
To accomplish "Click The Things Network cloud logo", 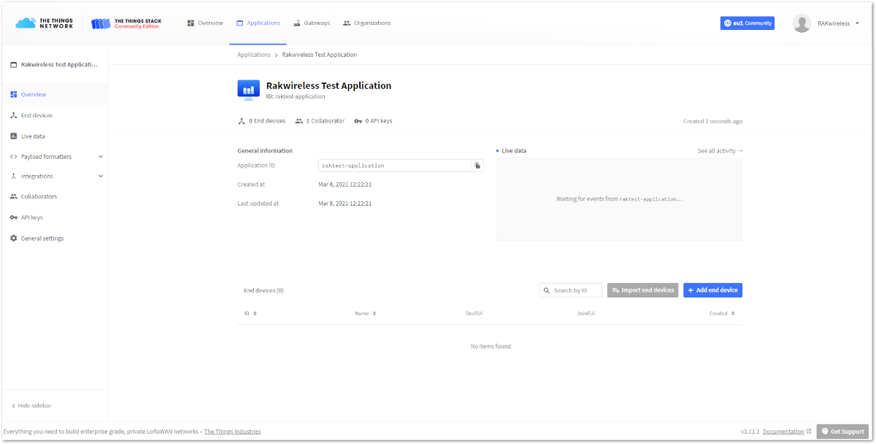I will 45,23.
